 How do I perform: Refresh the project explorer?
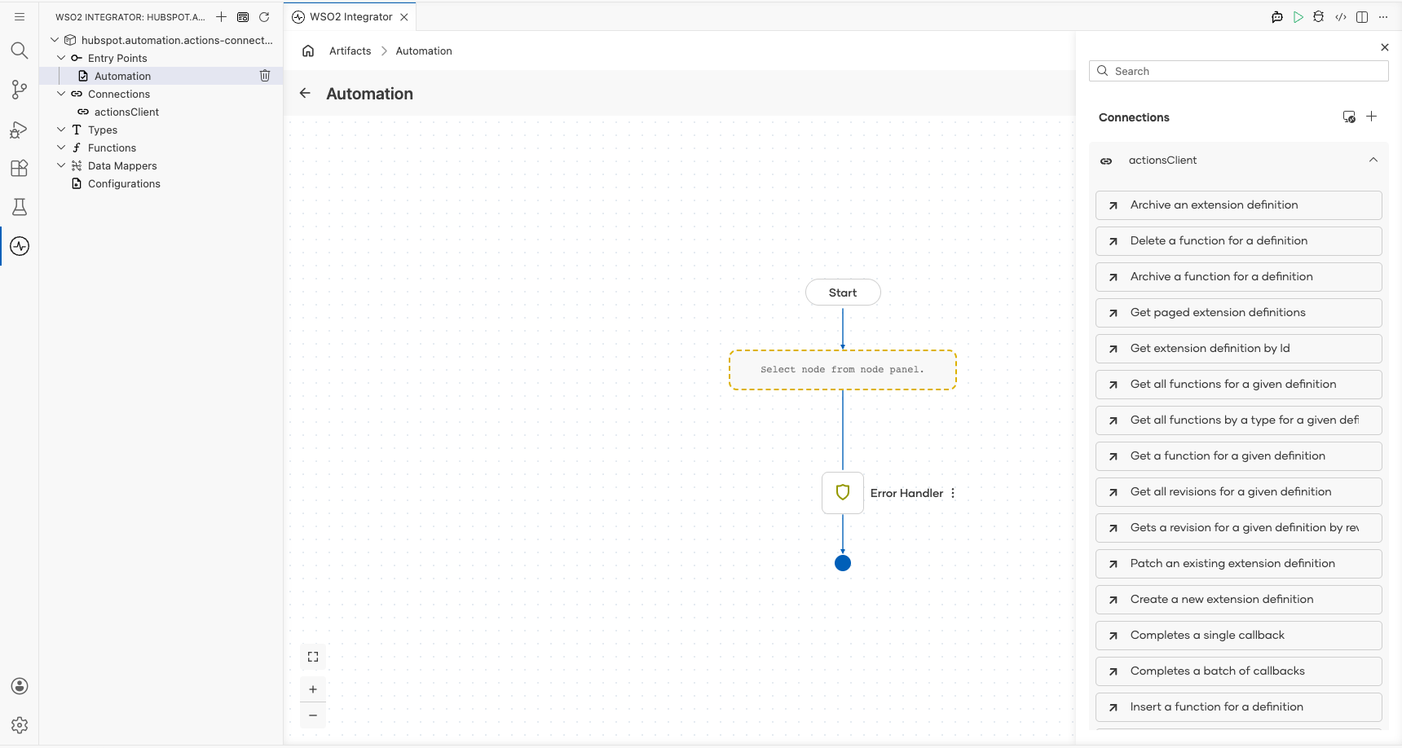point(264,16)
